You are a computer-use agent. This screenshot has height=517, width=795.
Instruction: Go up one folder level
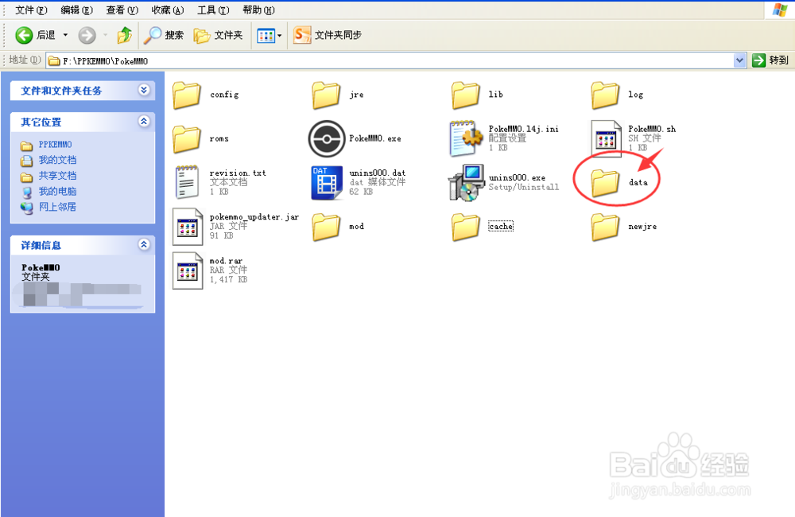click(124, 35)
